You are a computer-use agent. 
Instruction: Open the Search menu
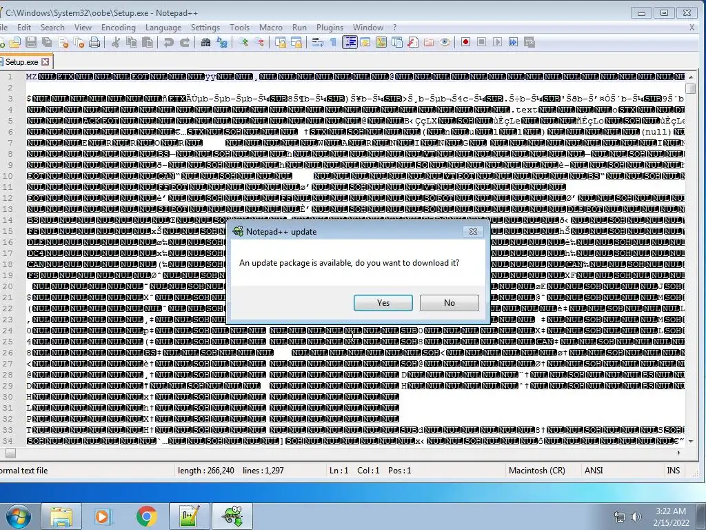click(52, 28)
